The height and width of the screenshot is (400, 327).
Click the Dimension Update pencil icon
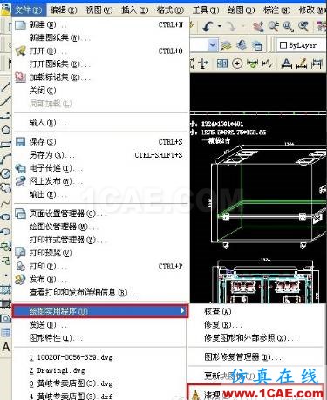(302, 64)
